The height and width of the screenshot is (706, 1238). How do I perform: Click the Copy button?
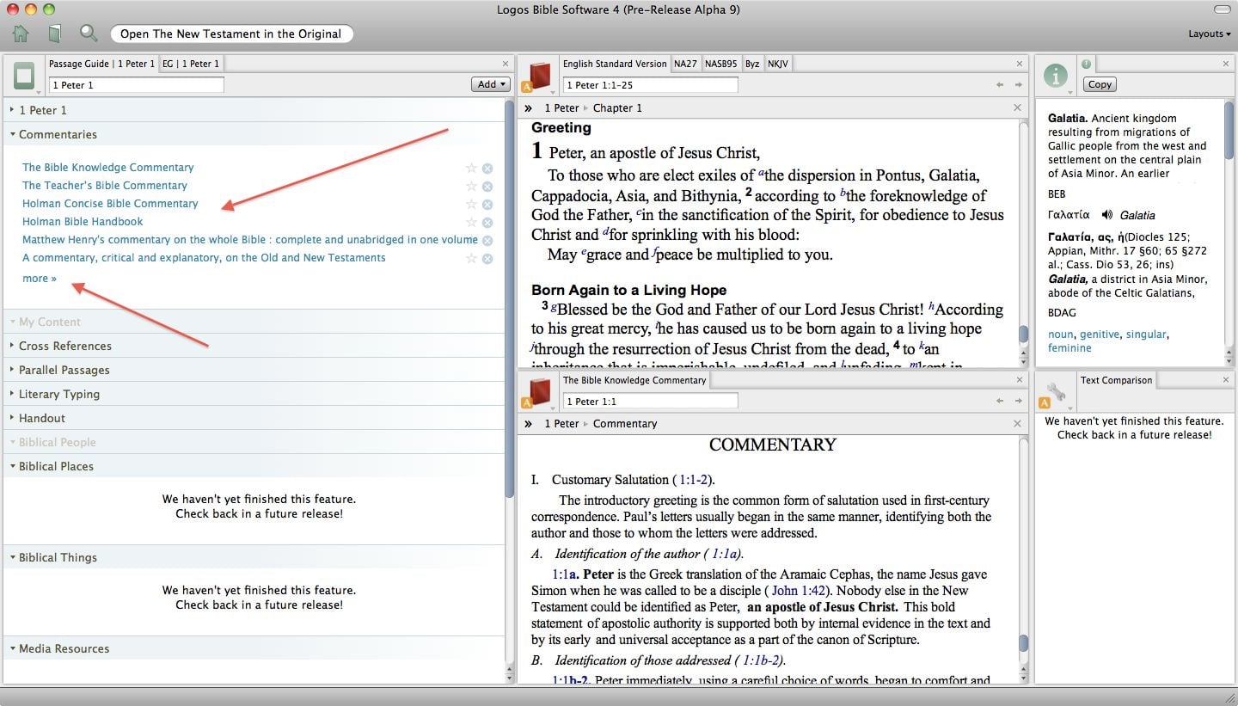coord(1100,84)
